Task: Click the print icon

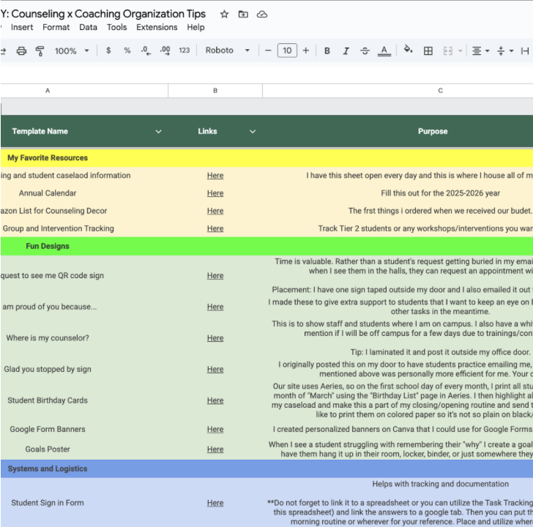Action: [x=21, y=51]
